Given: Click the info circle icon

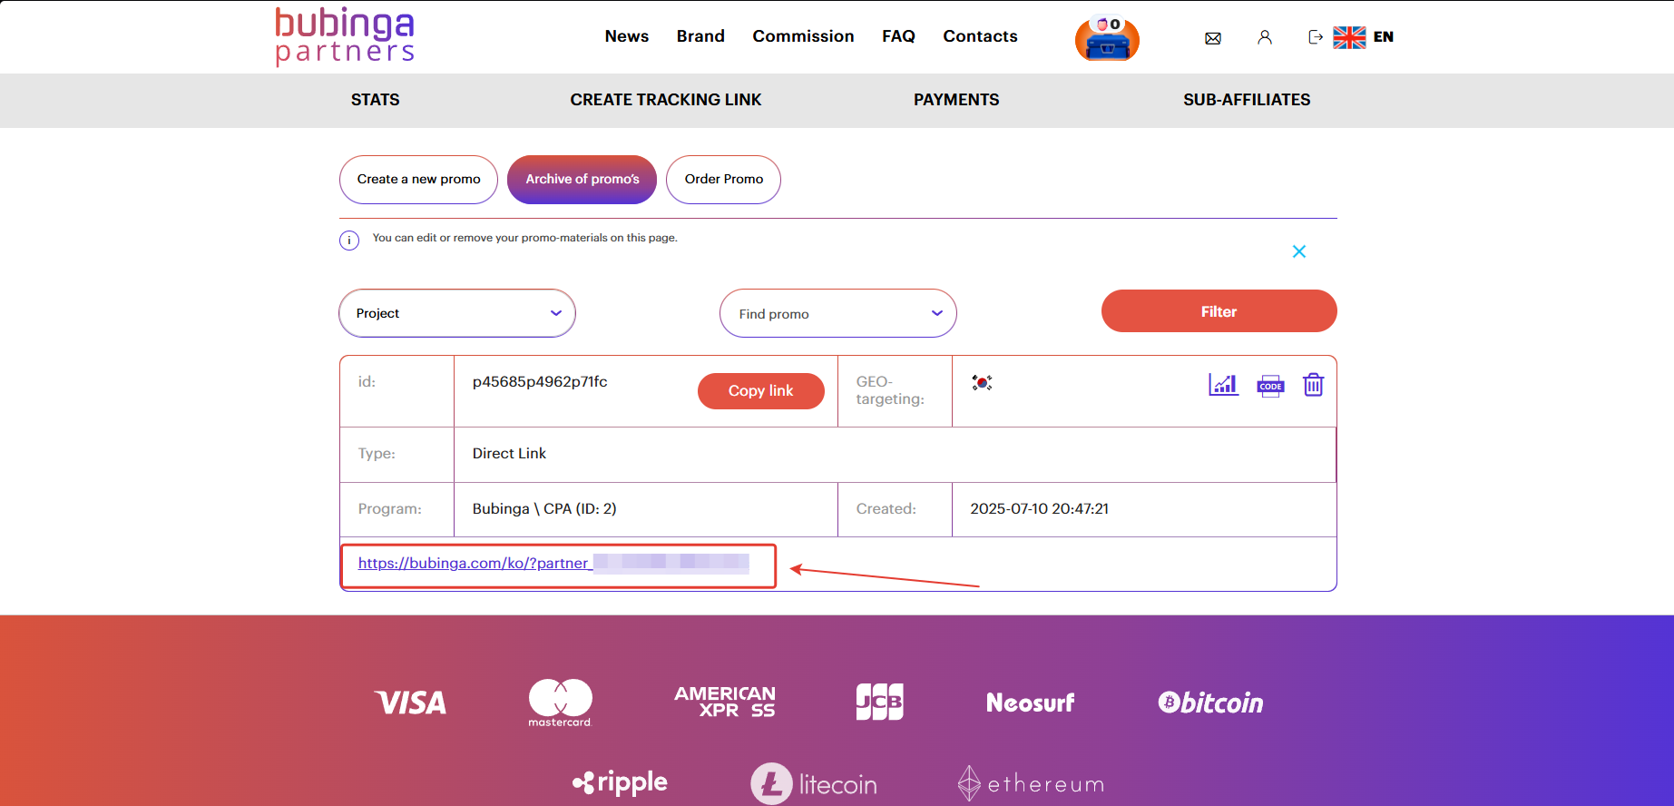Looking at the screenshot, I should (x=349, y=241).
